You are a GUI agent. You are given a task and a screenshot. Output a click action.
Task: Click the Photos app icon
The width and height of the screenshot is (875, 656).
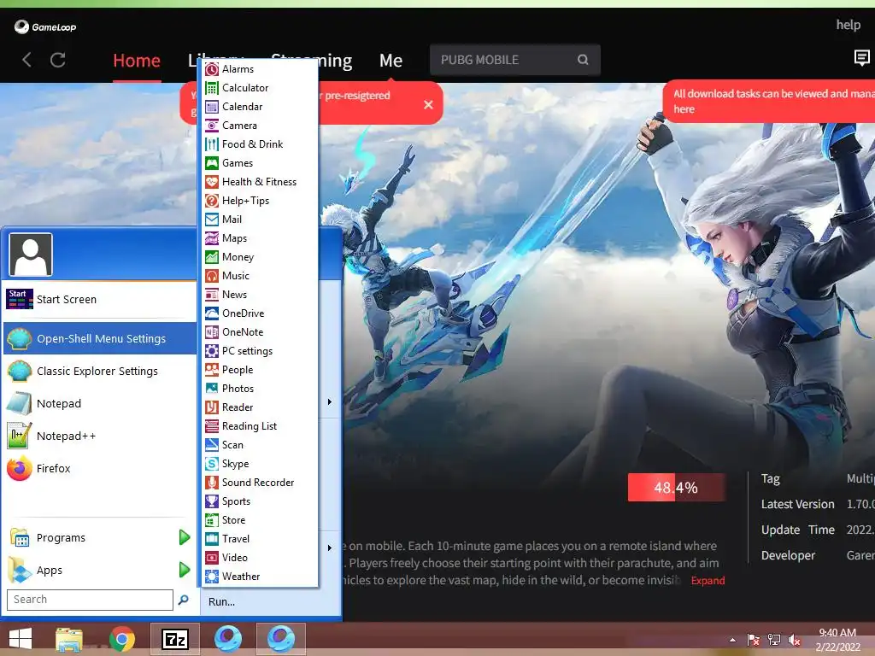coord(212,389)
